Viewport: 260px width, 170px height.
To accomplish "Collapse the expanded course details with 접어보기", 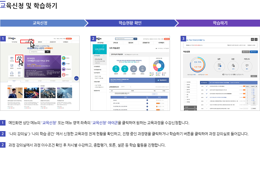I will click(x=155, y=94).
